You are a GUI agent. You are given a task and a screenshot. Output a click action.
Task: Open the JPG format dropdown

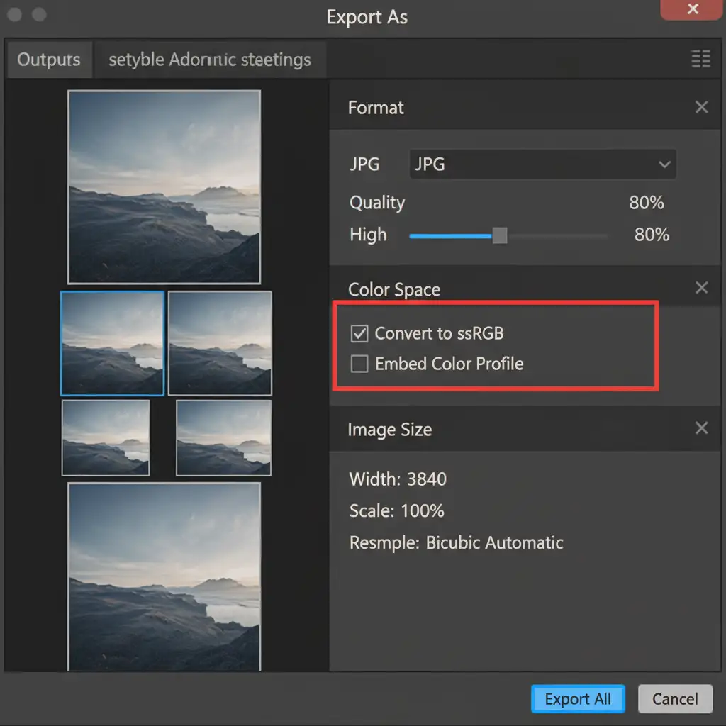pyautogui.click(x=542, y=164)
